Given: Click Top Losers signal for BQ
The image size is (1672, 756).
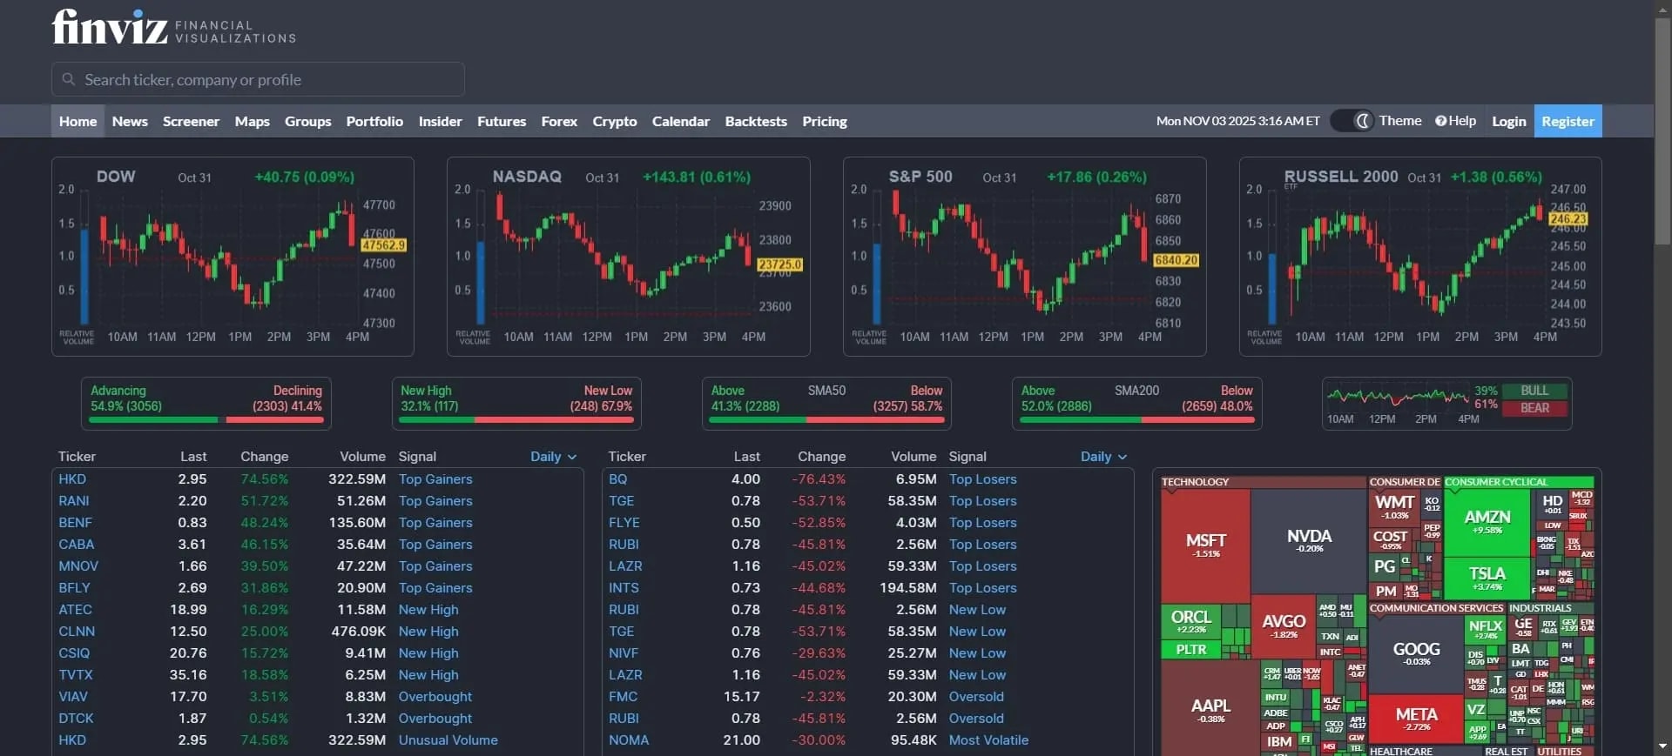Looking at the screenshot, I should coord(982,479).
